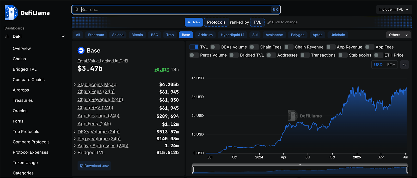Open the Airdrops sidebar link
The width and height of the screenshot is (417, 178).
21,90
